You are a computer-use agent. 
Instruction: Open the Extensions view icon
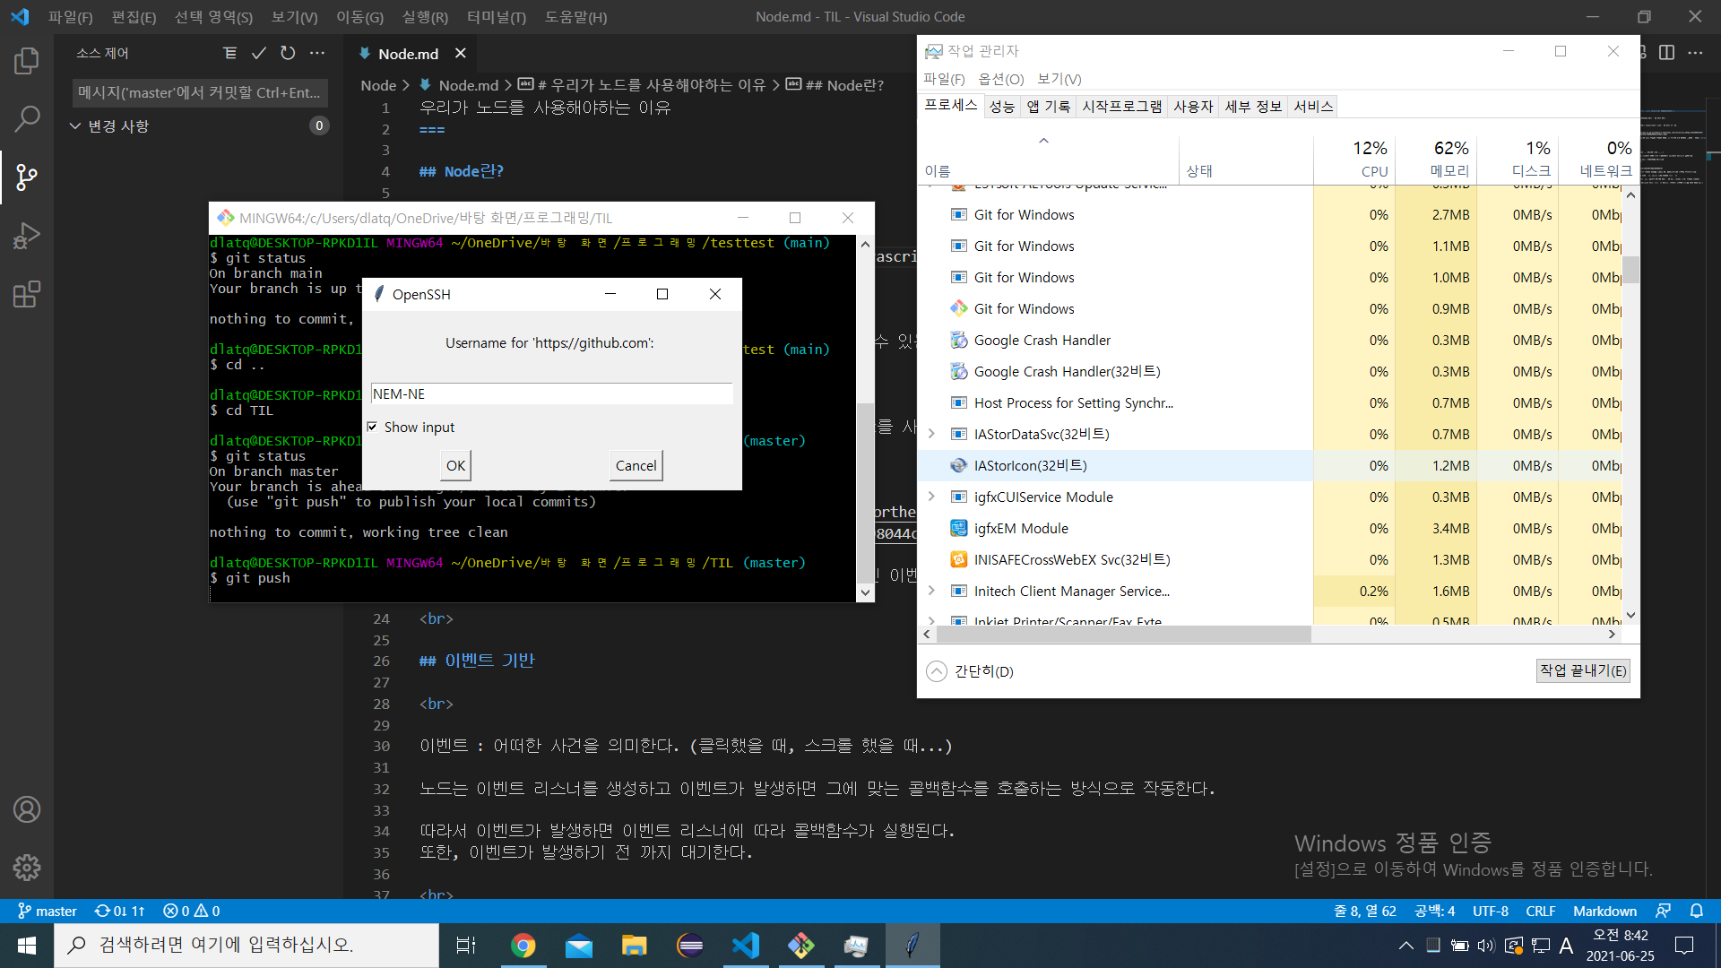tap(27, 294)
